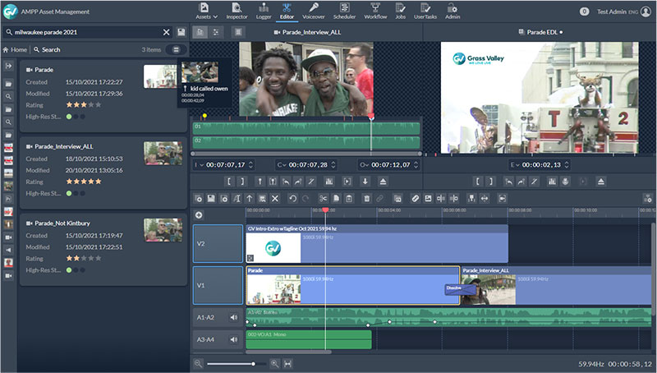This screenshot has height=373, width=657.
Task: Open the notification counter badge
Action: (584, 12)
